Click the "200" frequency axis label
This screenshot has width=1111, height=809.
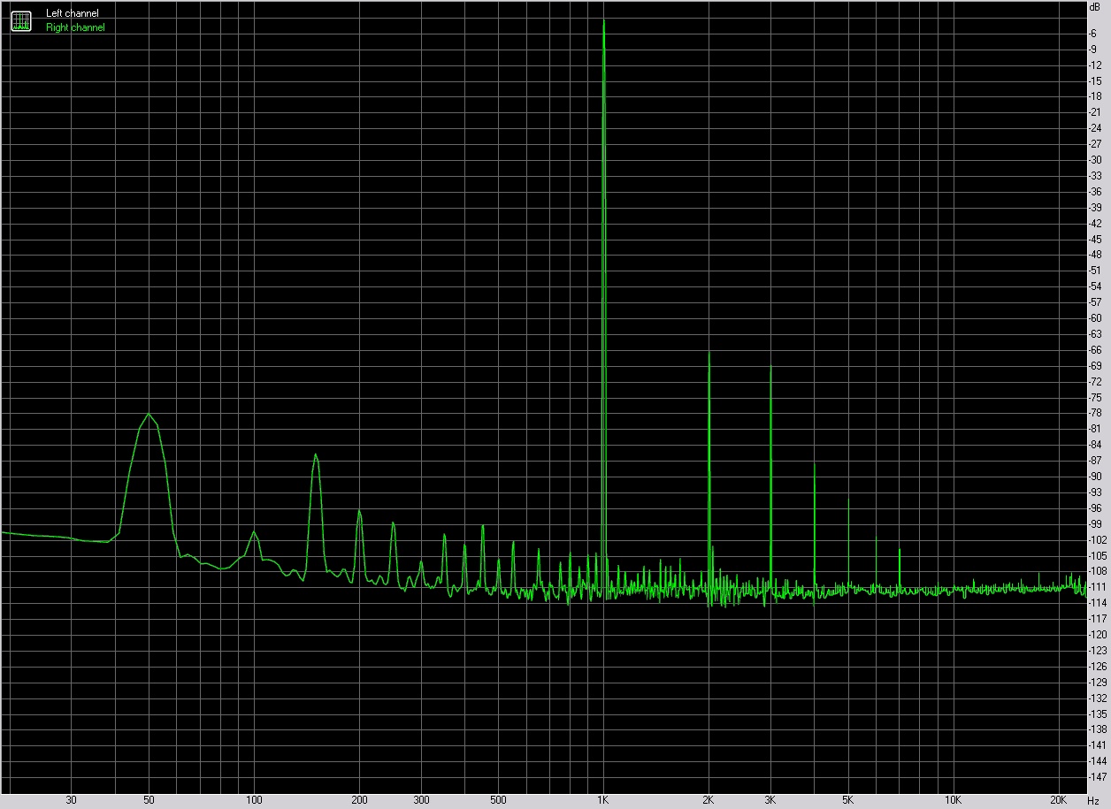point(359,801)
